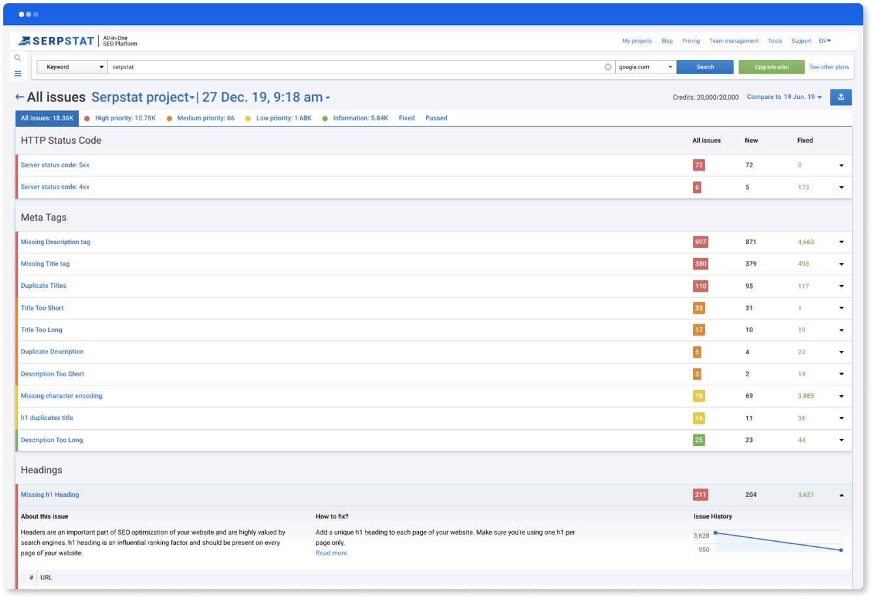Select the Fixed tab
Viewport: 873px width, 599px height.
pos(407,118)
